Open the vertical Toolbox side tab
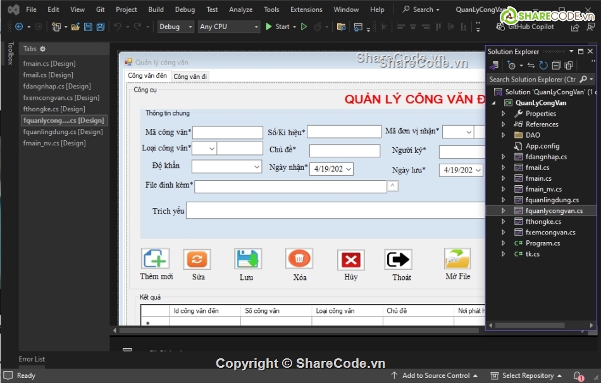This screenshot has height=383, width=601. 10,53
